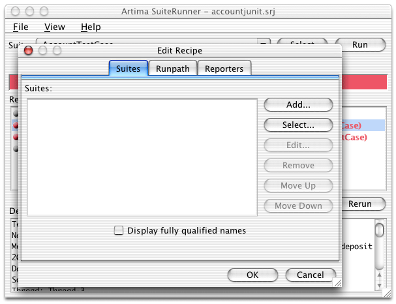Click the details scrollbar up arrow

(x=379, y=275)
